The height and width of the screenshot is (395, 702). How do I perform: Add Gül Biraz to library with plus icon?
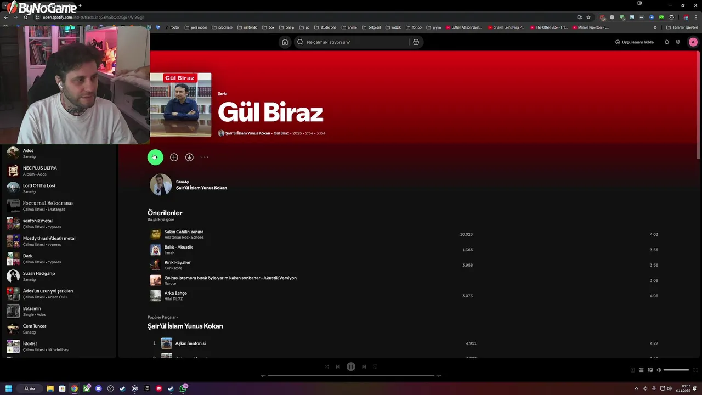174,157
